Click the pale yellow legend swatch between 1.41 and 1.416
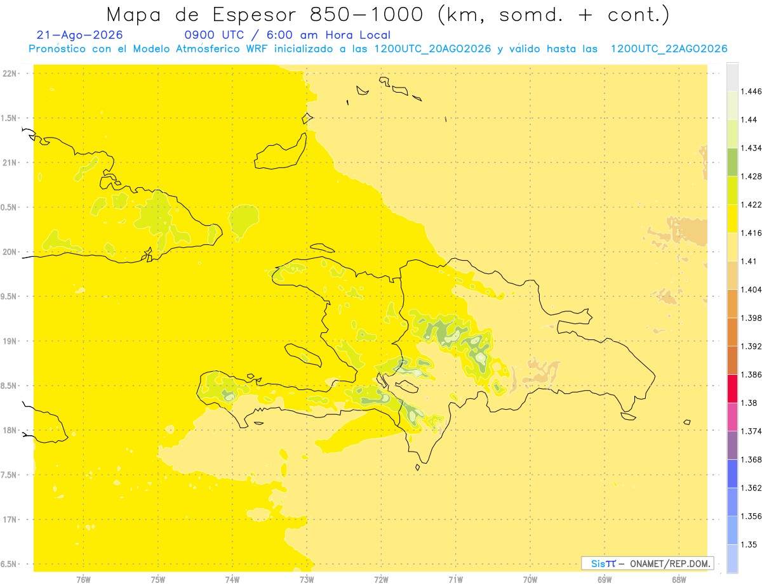This screenshot has width=762, height=588. click(732, 247)
